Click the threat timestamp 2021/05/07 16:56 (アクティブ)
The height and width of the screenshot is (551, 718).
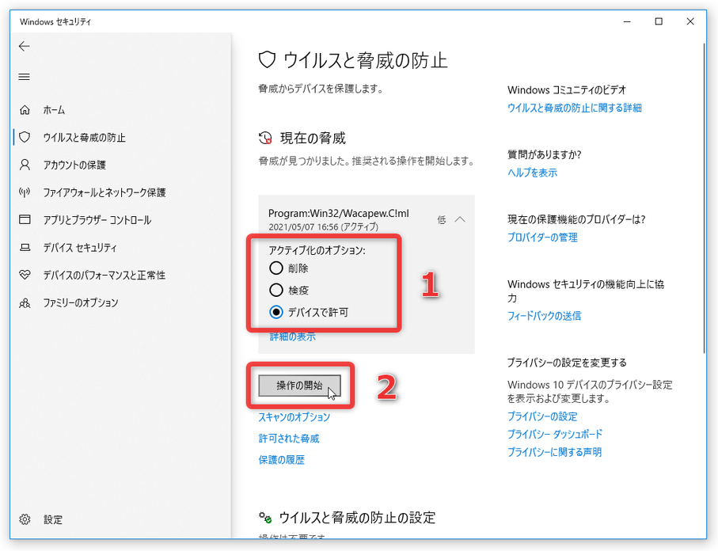(x=323, y=226)
